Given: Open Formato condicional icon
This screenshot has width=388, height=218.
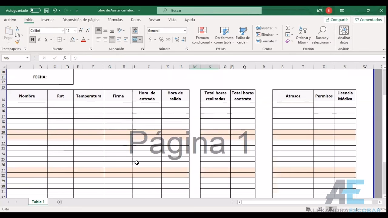Looking at the screenshot, I should coord(202,31).
